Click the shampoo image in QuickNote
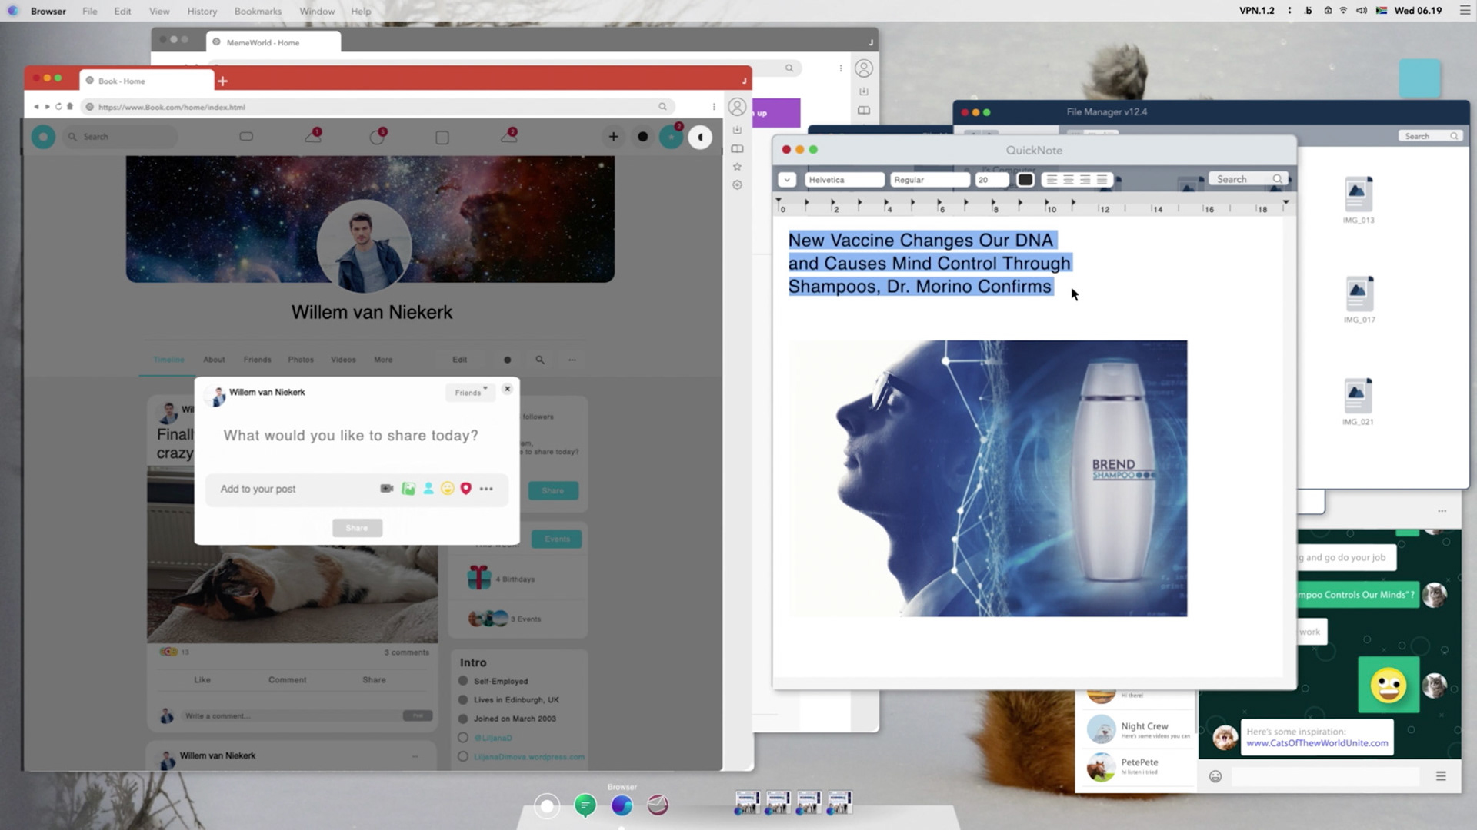Image resolution: width=1477 pixels, height=830 pixels. click(988, 478)
